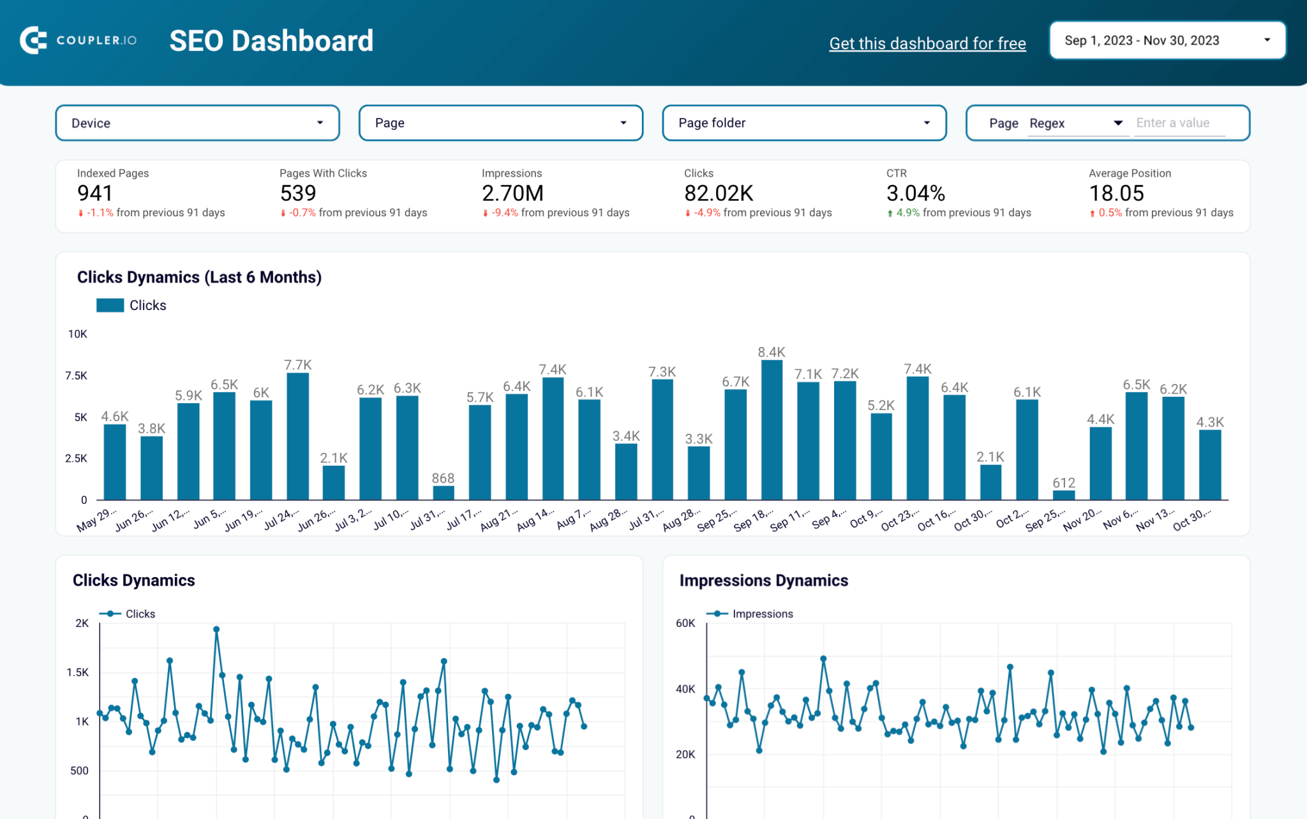Click the SEO Dashboard header title

(271, 40)
